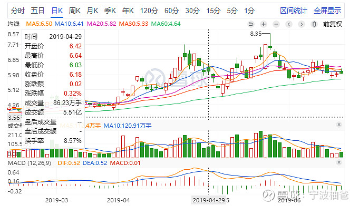
Task: Click the MA30:5.33 legend label
Action: (x=133, y=24)
